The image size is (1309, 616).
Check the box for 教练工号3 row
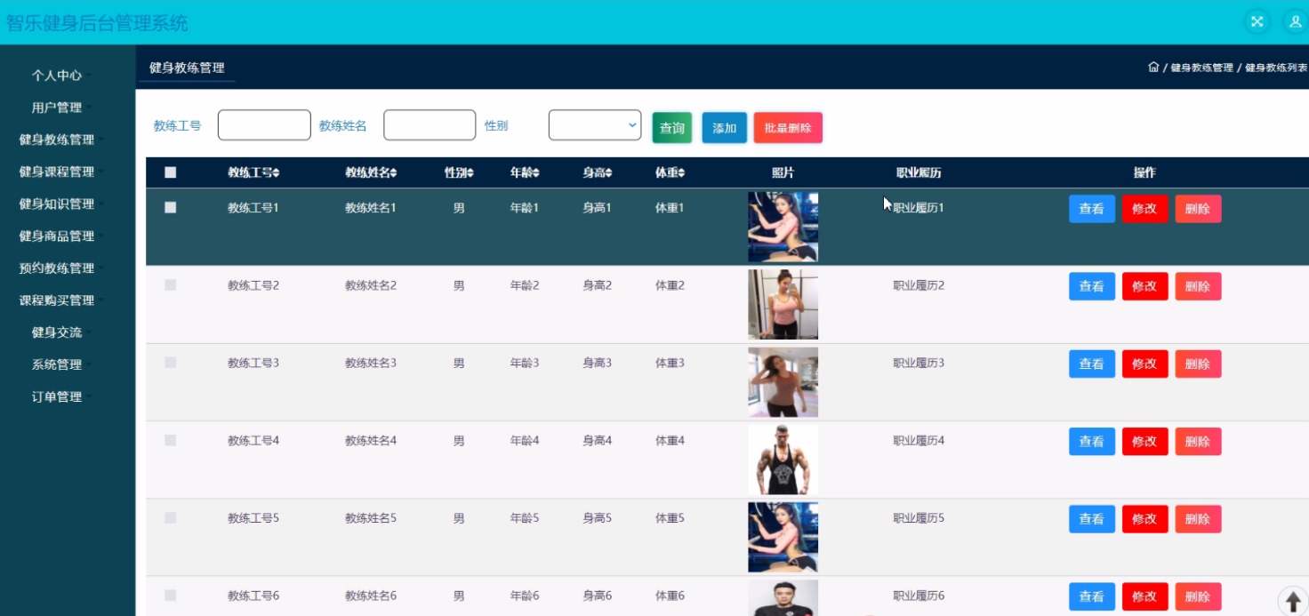(x=171, y=363)
